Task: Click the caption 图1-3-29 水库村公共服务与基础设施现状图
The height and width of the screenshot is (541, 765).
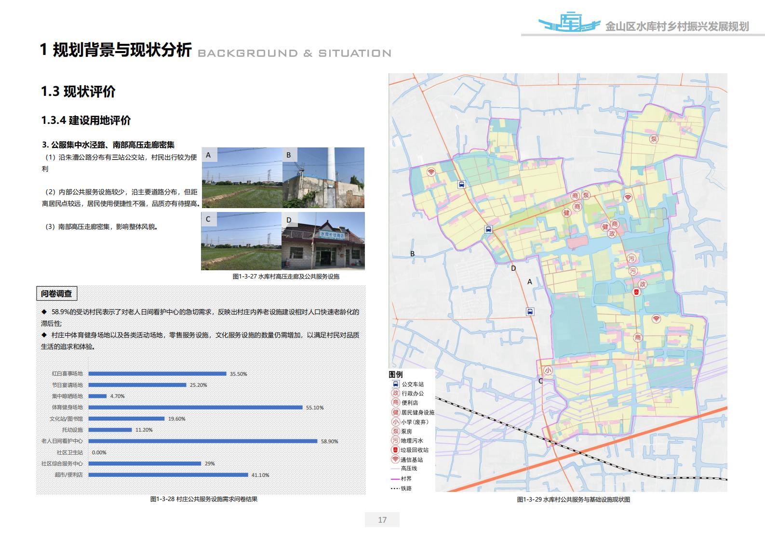Action: [x=574, y=500]
